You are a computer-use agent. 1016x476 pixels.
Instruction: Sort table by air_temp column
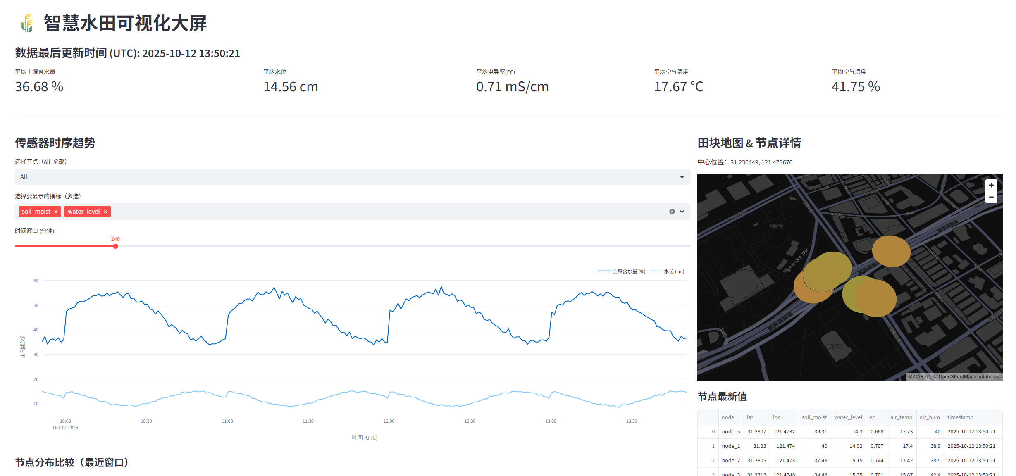pyautogui.click(x=901, y=417)
